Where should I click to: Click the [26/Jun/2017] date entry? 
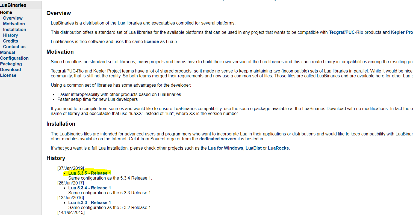pyautogui.click(x=70, y=183)
